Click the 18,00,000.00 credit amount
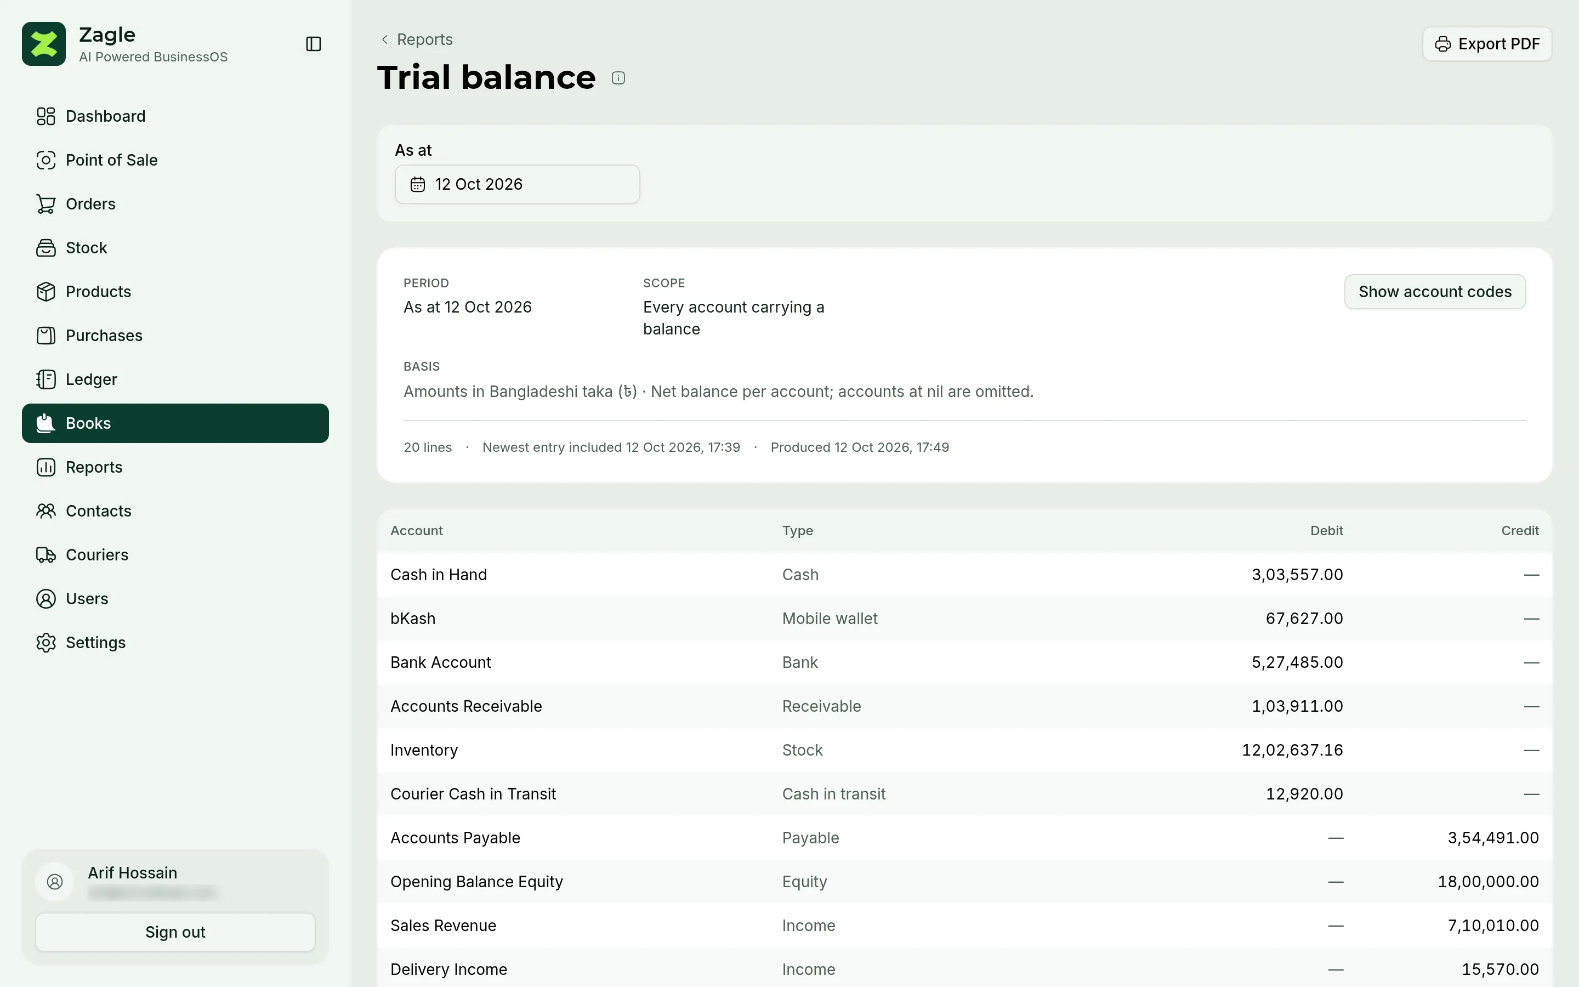 (x=1487, y=881)
